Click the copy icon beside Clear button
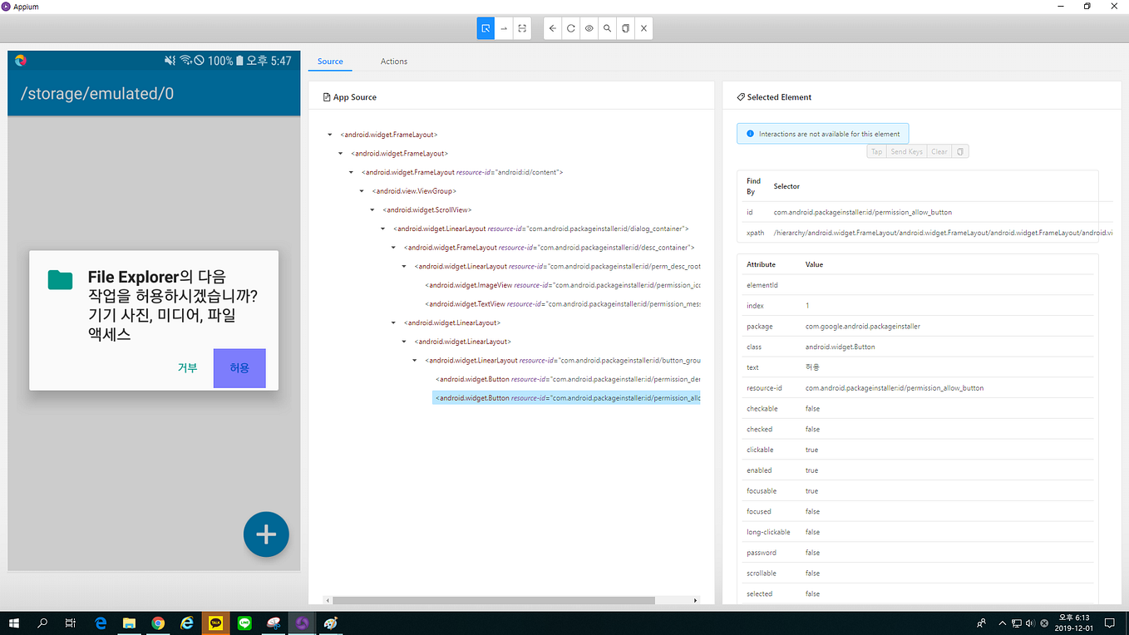This screenshot has height=635, width=1129. click(960, 151)
